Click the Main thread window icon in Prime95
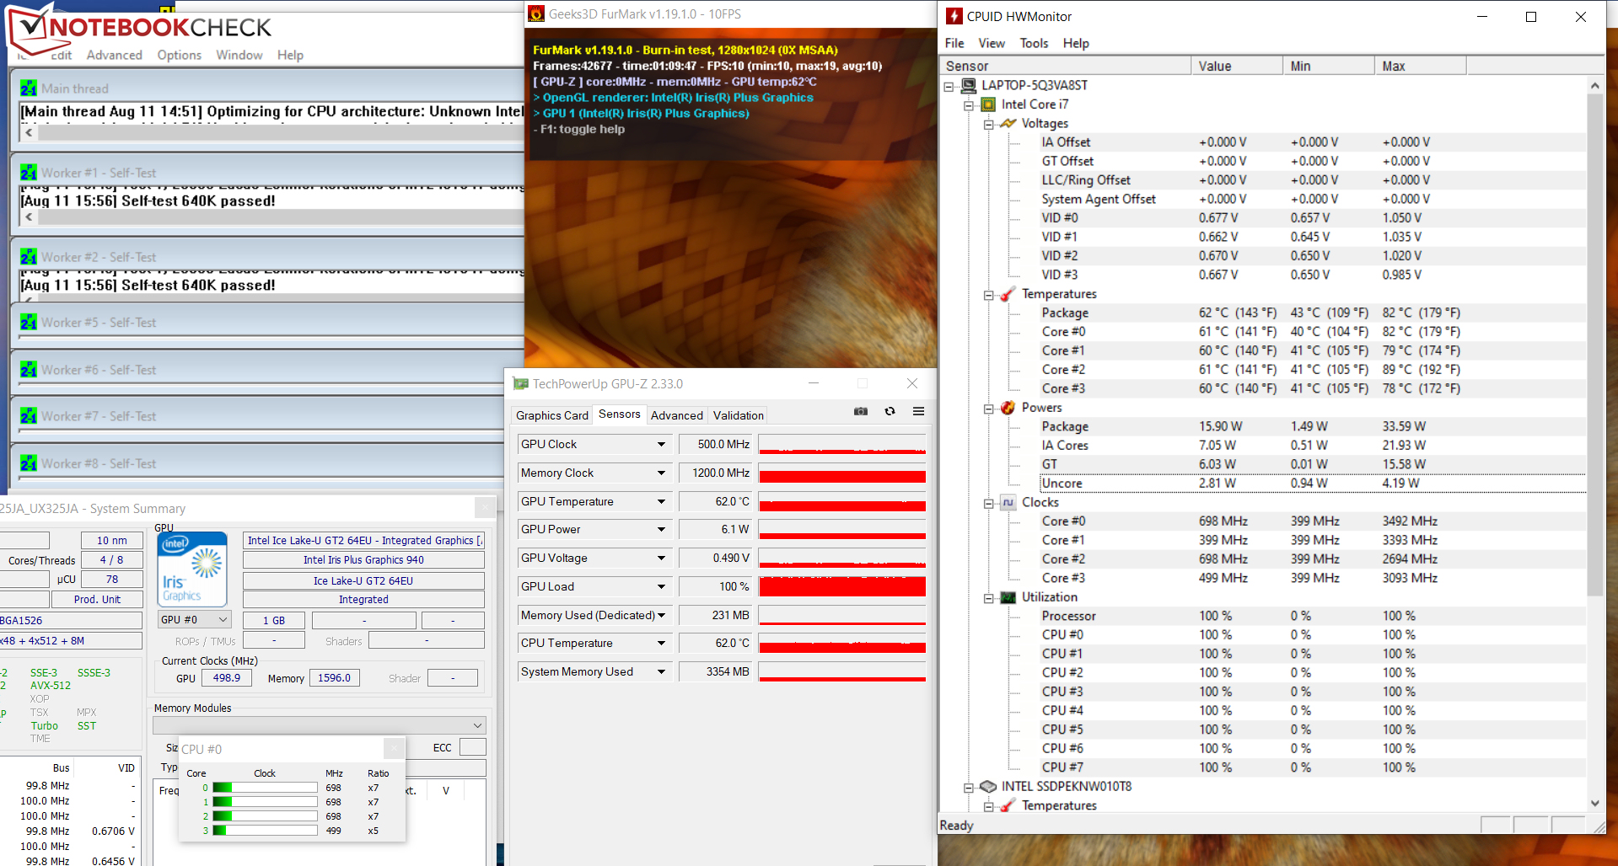Screen dimensions: 1618x866 [x=29, y=88]
